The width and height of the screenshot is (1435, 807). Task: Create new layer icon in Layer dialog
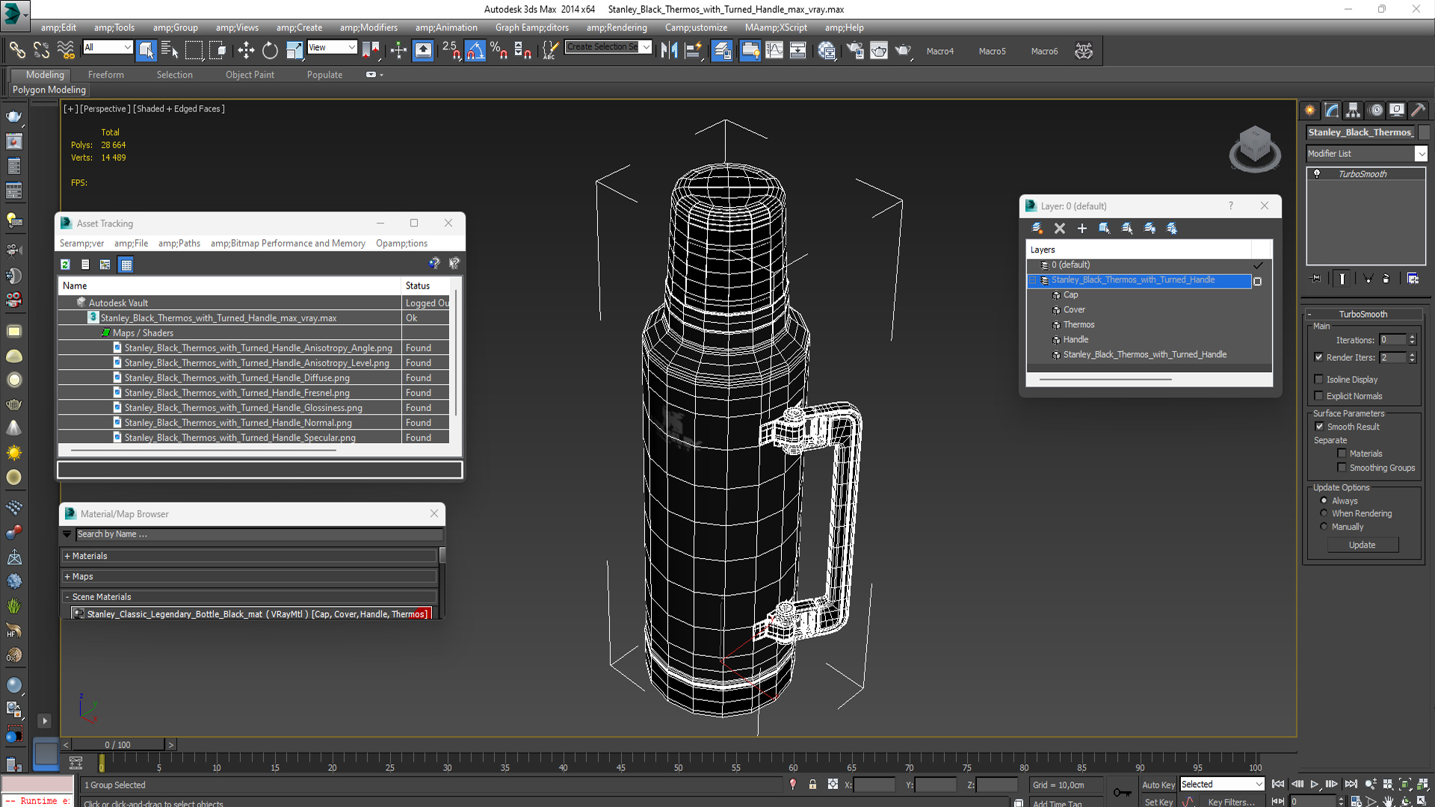1037,229
